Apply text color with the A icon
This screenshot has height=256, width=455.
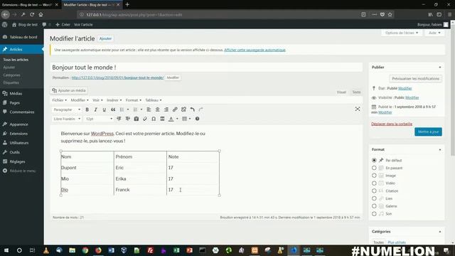(x=171, y=119)
